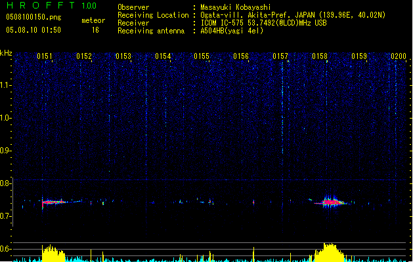Click the Receiving Location label
The height and width of the screenshot is (262, 413).
153,15
